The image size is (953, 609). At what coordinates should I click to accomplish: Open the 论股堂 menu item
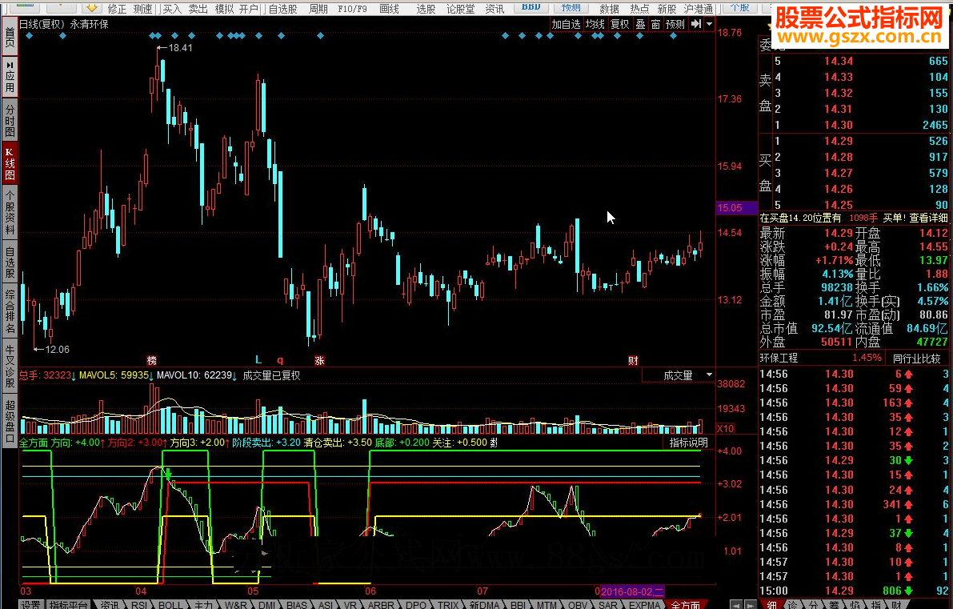click(460, 9)
